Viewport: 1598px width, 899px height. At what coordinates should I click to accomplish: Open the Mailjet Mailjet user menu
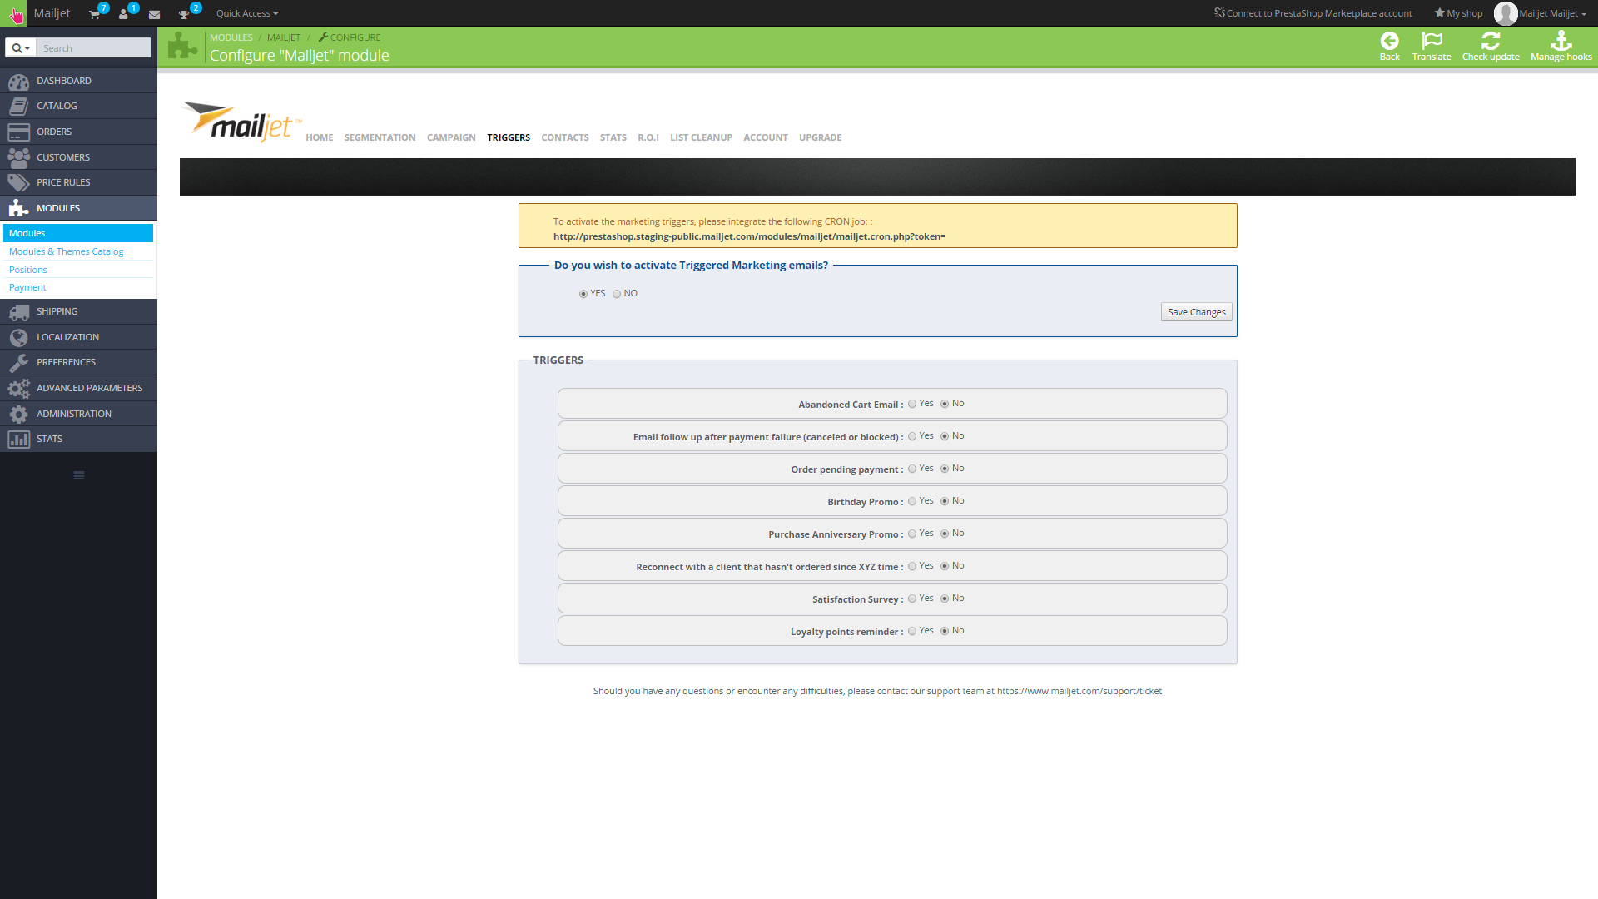pyautogui.click(x=1552, y=13)
